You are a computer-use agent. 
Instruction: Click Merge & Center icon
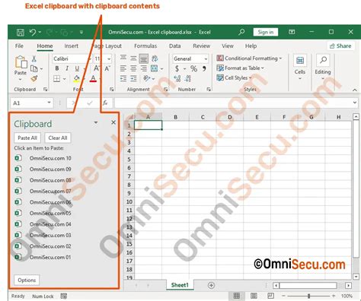[x=154, y=68]
